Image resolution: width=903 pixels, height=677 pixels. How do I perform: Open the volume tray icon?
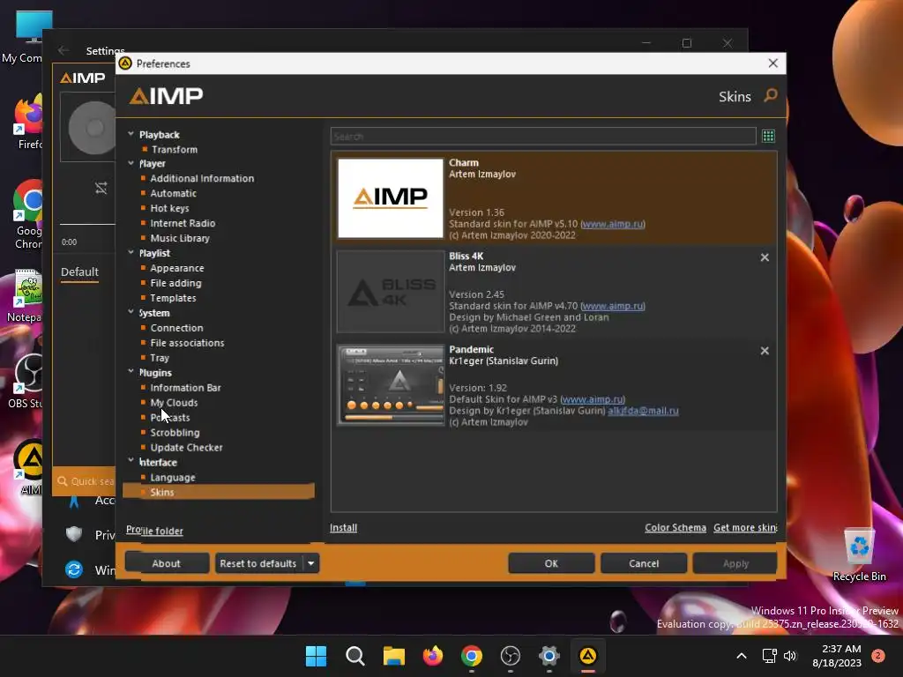point(790,656)
